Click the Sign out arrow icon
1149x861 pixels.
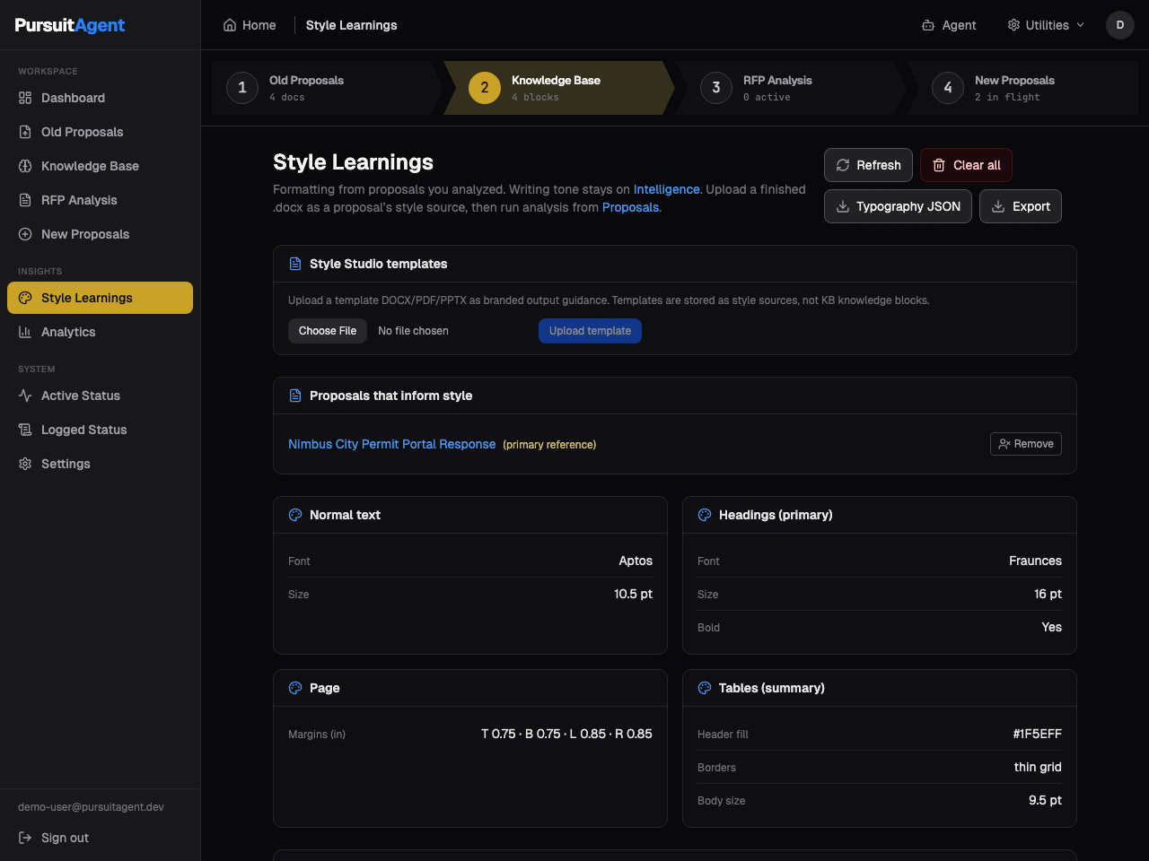25,838
